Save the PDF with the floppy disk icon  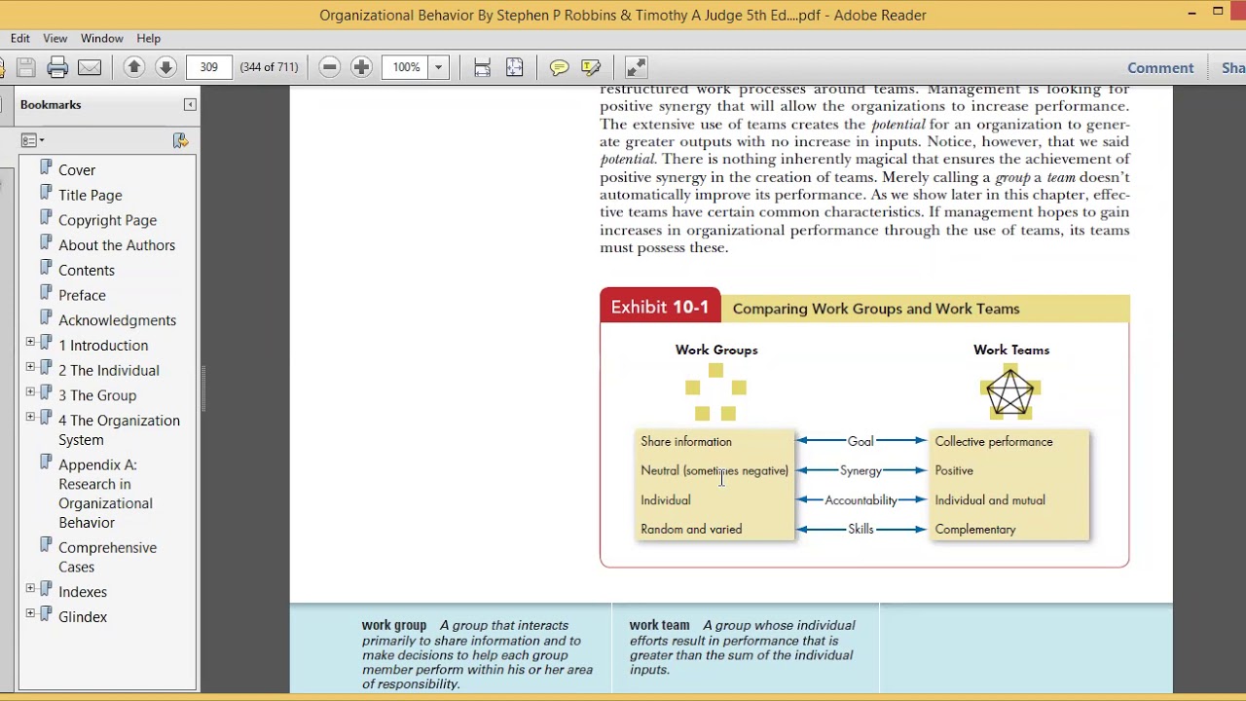pos(26,67)
